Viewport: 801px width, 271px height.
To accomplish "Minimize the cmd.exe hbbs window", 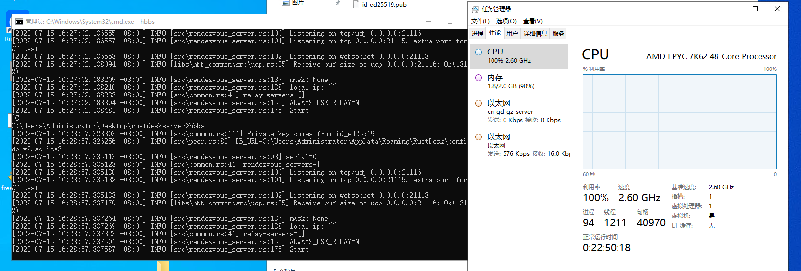I will 428,21.
